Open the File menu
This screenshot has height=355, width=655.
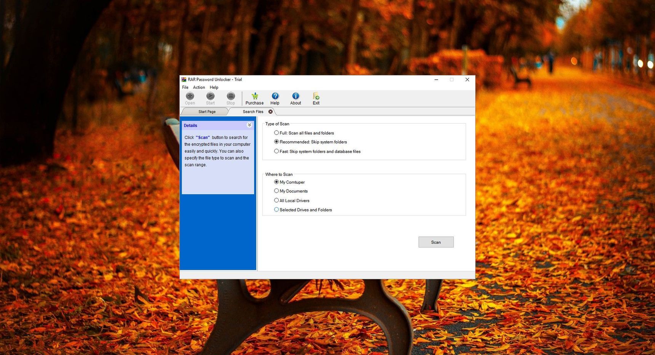(x=185, y=87)
